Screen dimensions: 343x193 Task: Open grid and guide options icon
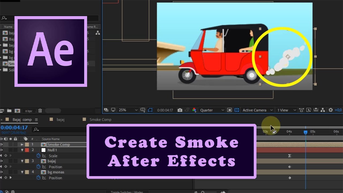tap(143, 110)
